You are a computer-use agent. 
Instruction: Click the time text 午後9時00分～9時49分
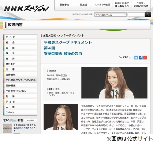coord(58,79)
